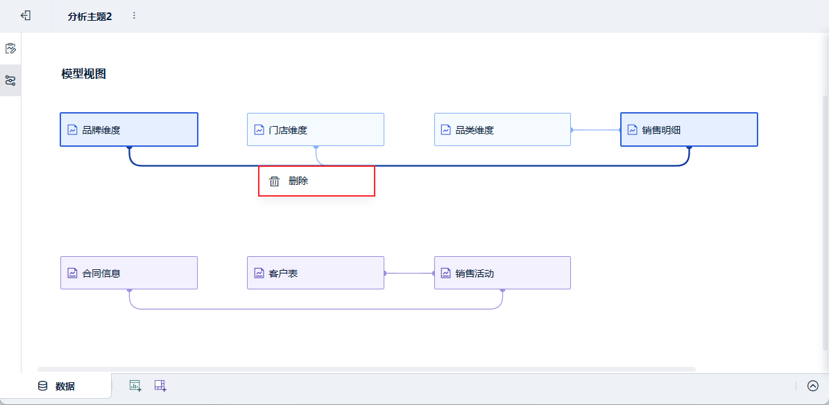Expand the bottom panel with chevron-up icon
This screenshot has height=405, width=829.
point(813,386)
